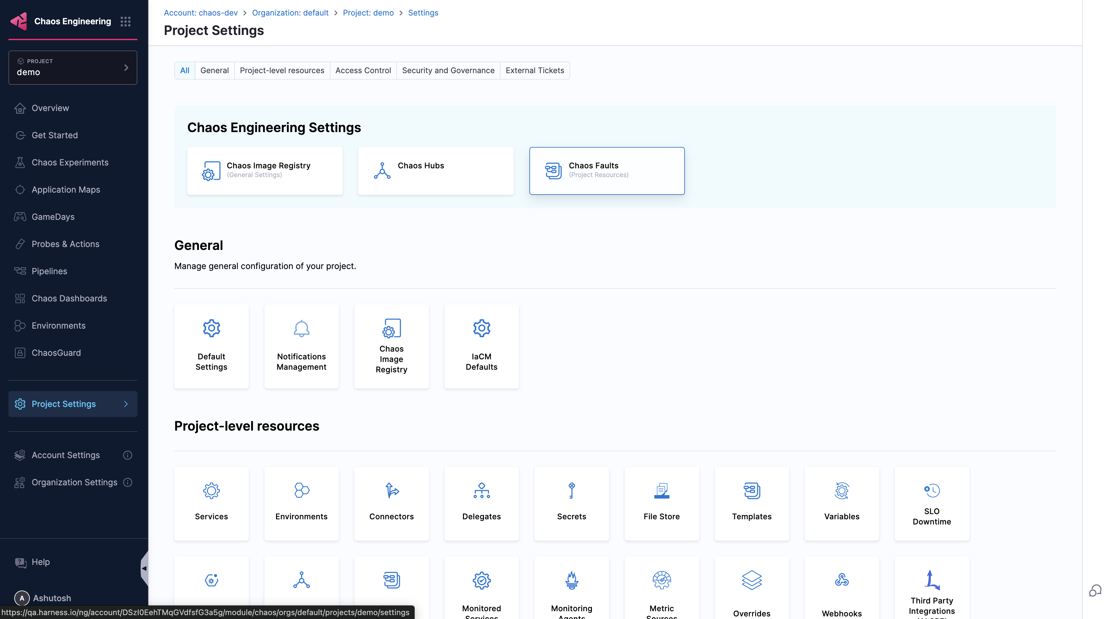Collapse the left sidebar navigation handle
This screenshot has width=1108, height=619.
[x=144, y=568]
